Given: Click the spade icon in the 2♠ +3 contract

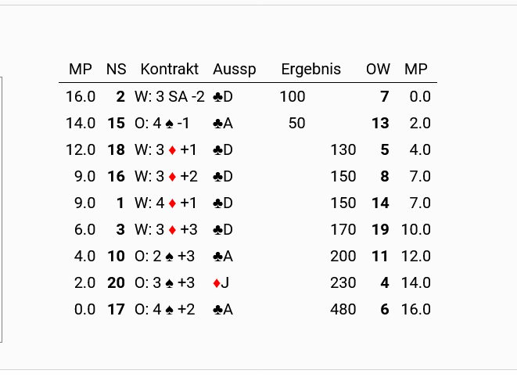Looking at the screenshot, I should click(x=169, y=257).
